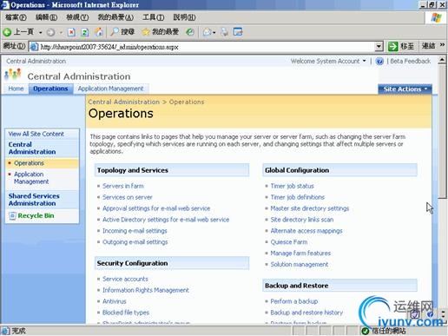This screenshot has width=448, height=336.
Task: Open the Help menu
Action: 184,17
